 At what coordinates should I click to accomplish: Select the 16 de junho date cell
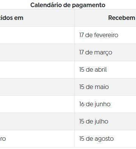click(x=105, y=104)
